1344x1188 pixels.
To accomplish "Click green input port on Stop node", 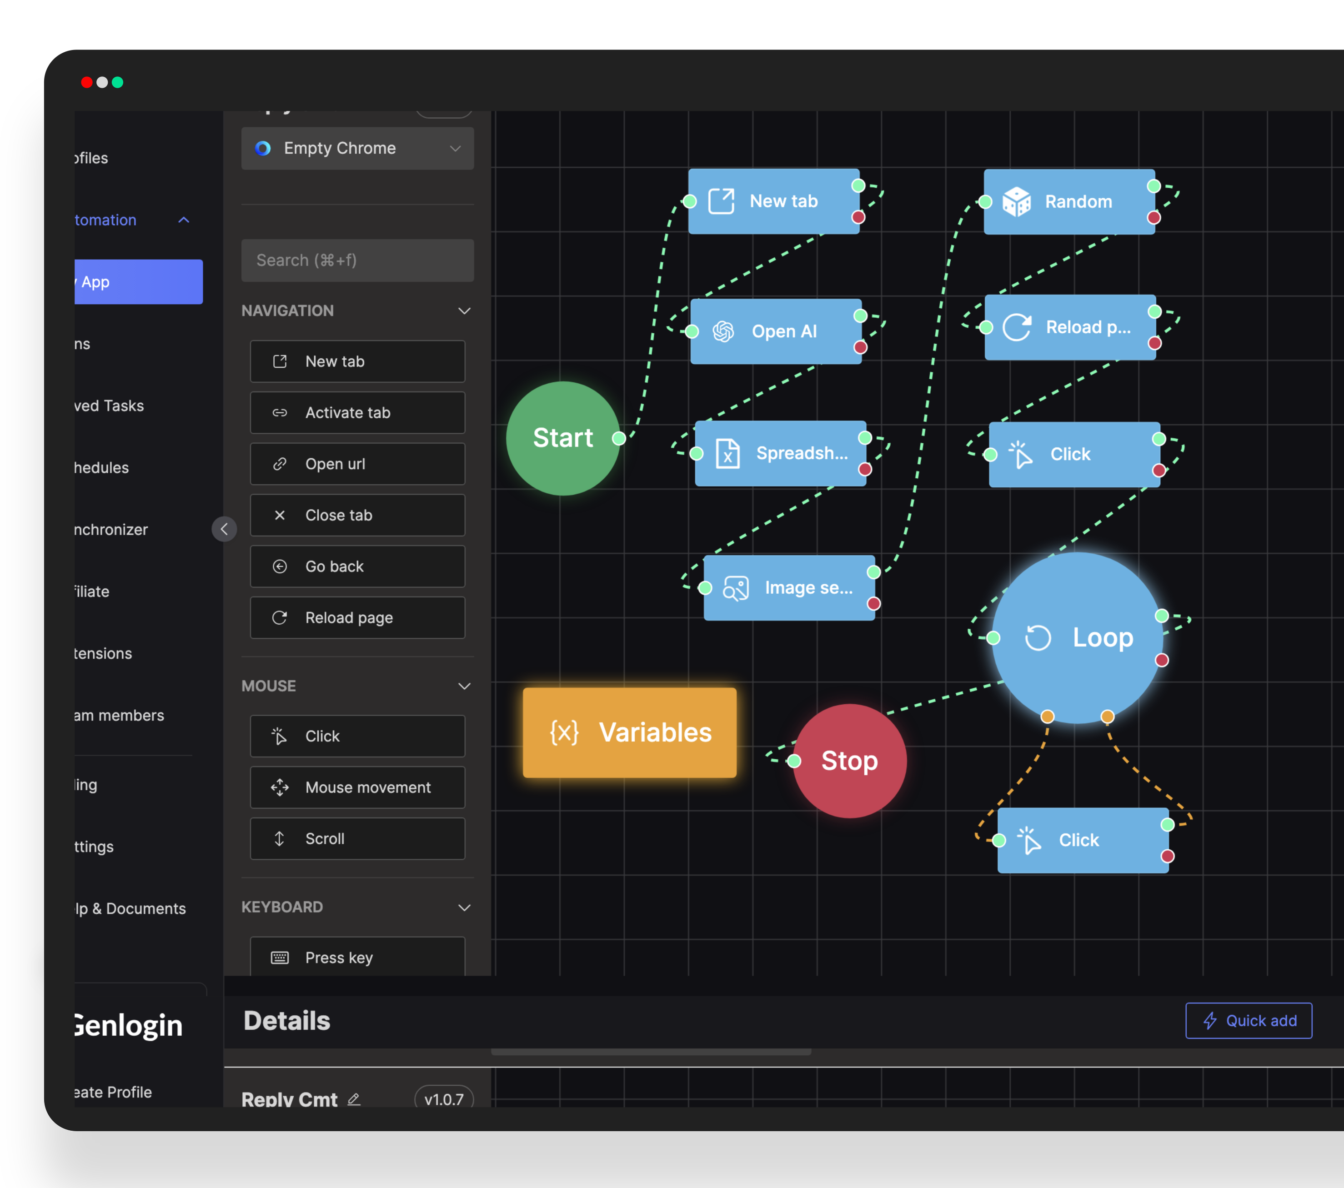I will [794, 762].
